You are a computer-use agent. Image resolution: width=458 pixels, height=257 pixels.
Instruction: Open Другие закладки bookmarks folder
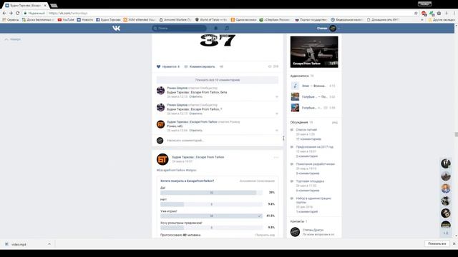tap(442, 19)
